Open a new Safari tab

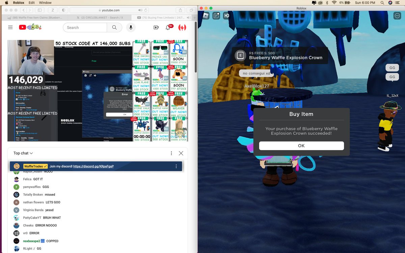(194, 18)
